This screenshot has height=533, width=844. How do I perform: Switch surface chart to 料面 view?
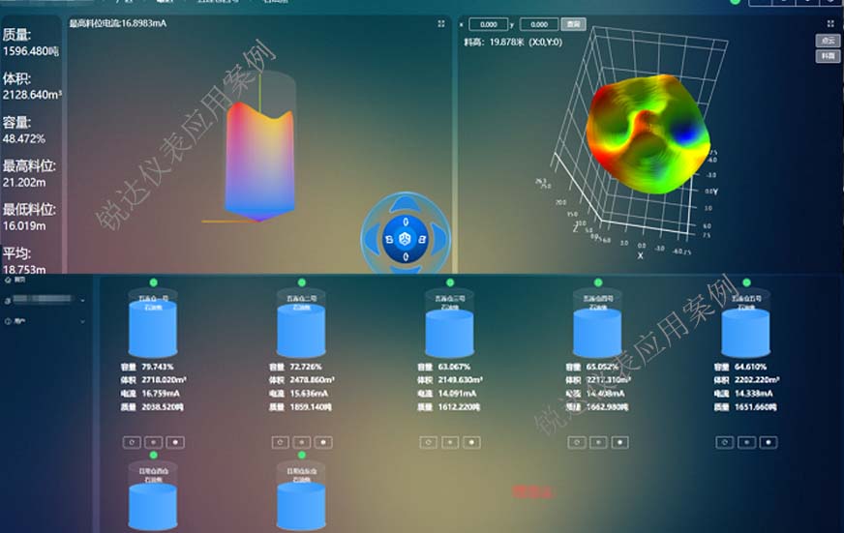828,56
